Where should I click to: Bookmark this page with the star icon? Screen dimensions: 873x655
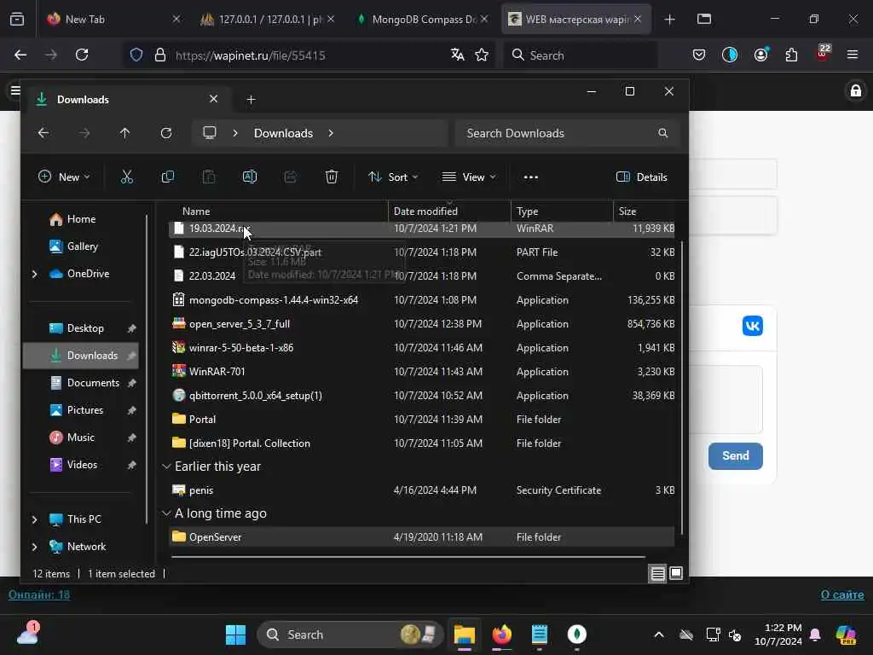pos(482,55)
